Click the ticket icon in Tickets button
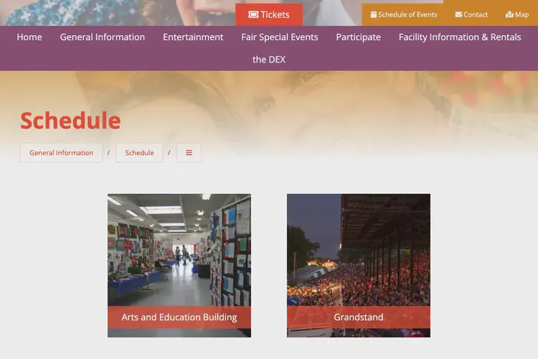The height and width of the screenshot is (359, 538). coord(253,14)
